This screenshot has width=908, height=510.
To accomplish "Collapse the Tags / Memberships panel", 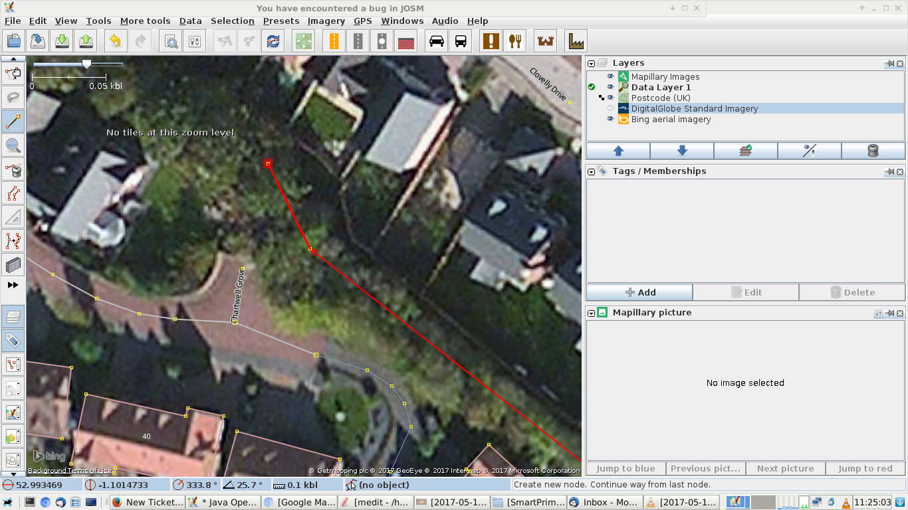I will 592,172.
